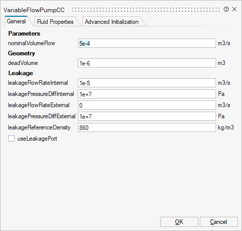Click the nominalVolumeFlow label
242x231 pixels.
point(32,43)
